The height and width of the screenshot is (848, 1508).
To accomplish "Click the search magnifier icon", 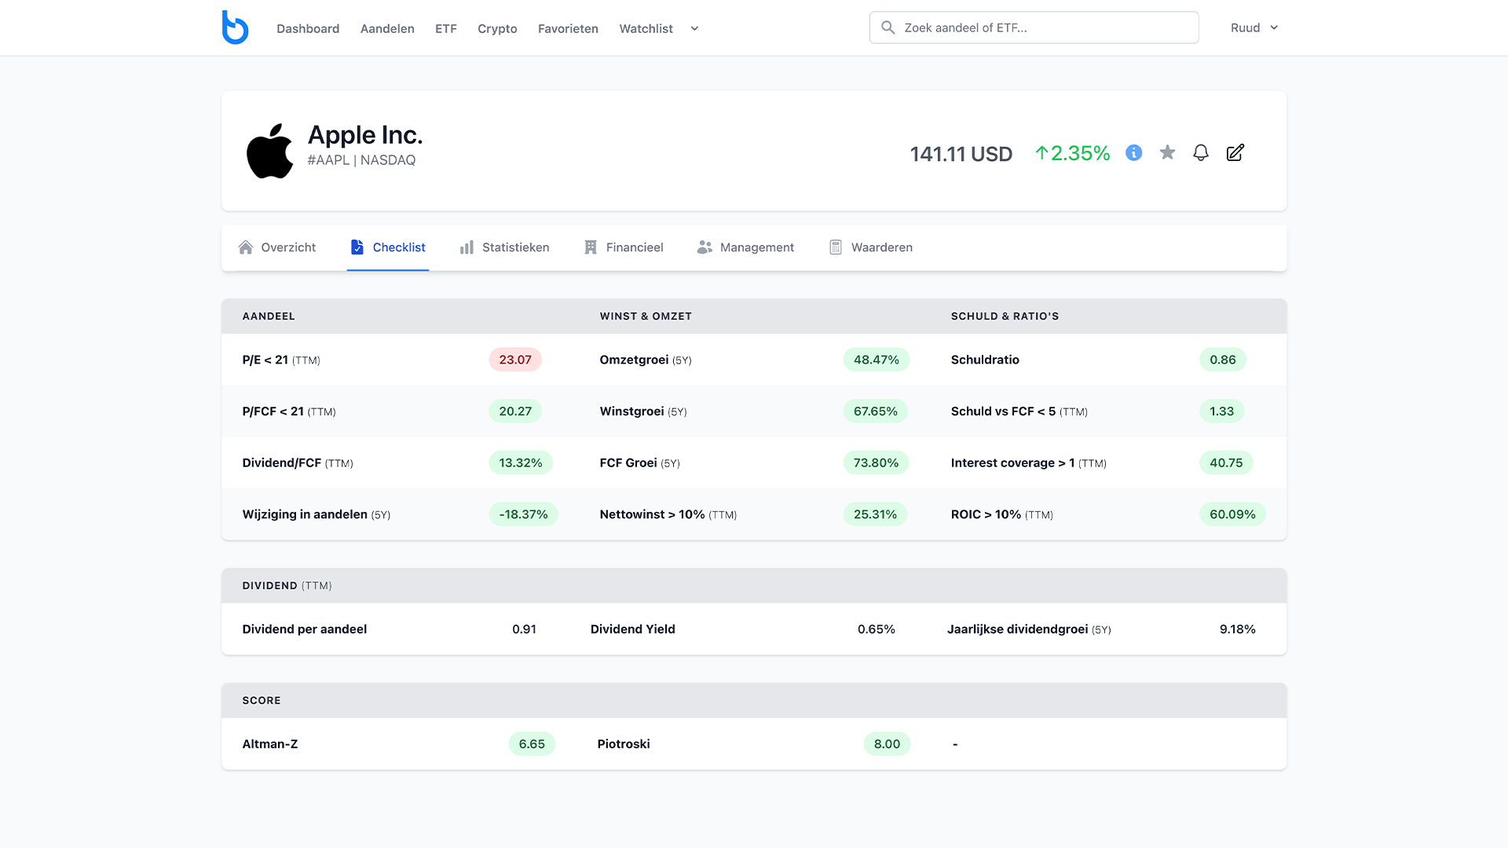I will click(888, 27).
